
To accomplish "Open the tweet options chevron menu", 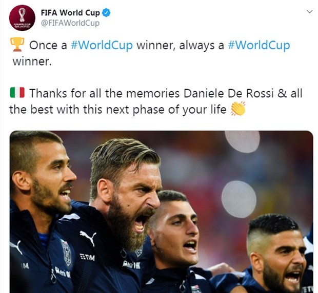I will point(309,12).
